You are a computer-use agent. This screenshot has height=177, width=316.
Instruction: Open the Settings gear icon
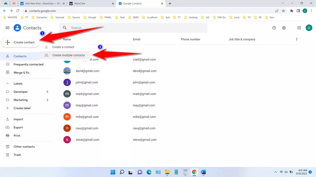pyautogui.click(x=284, y=28)
